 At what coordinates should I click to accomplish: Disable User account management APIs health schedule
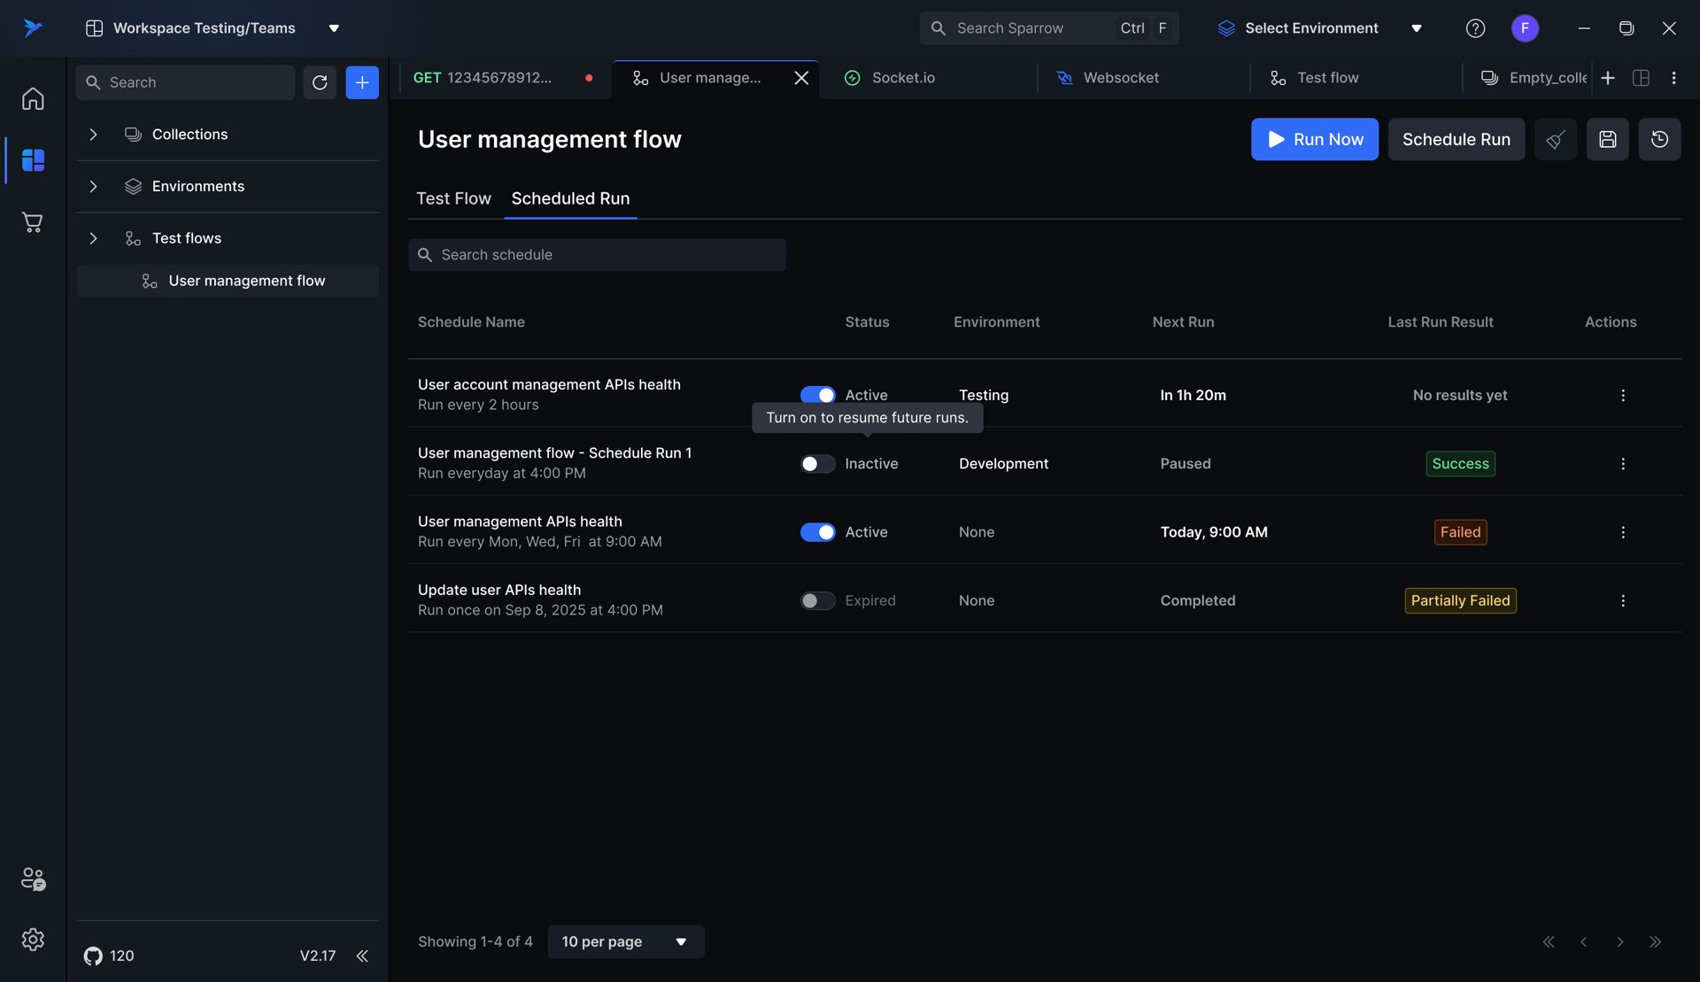point(817,394)
